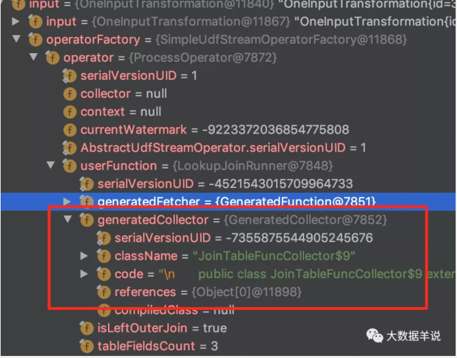This screenshot has width=457, height=358.
Task: Select the isLeftOuterJoin = true row
Action: (x=162, y=328)
